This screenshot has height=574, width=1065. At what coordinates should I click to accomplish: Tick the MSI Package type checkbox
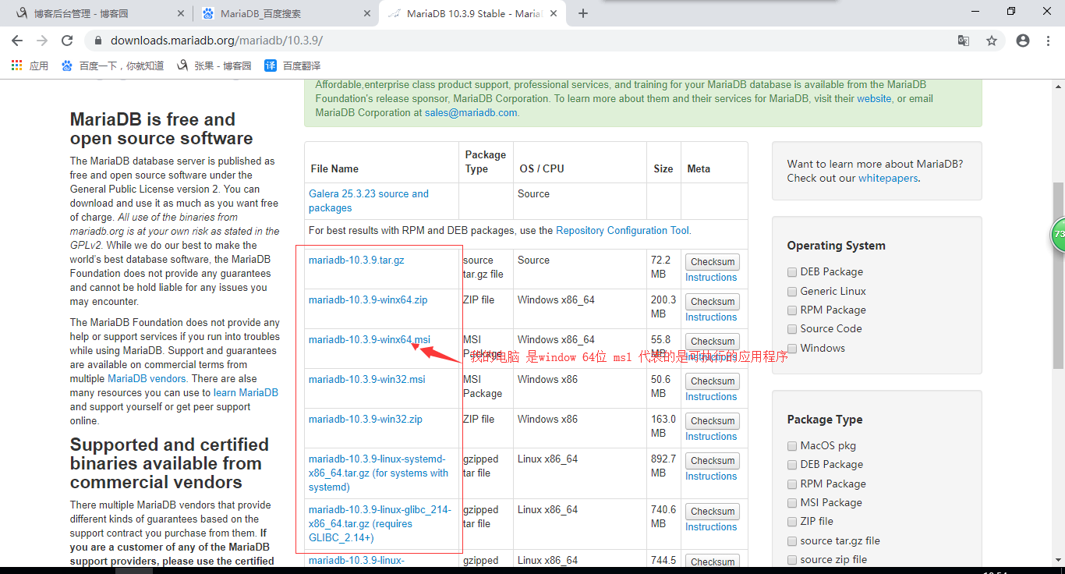(x=792, y=502)
